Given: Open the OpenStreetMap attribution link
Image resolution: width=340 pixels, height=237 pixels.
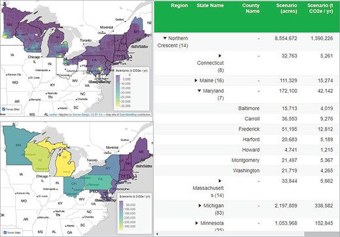Looking at the screenshot, I should click(128, 114).
